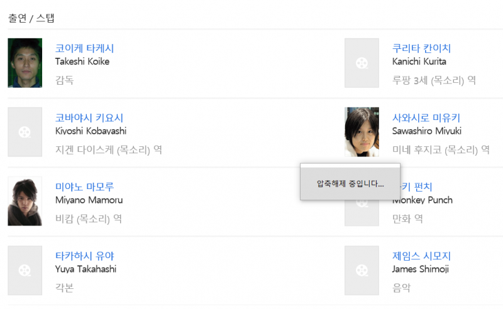
Task: Click placeholder film icon for Kanichi Kurita
Action: [362, 63]
